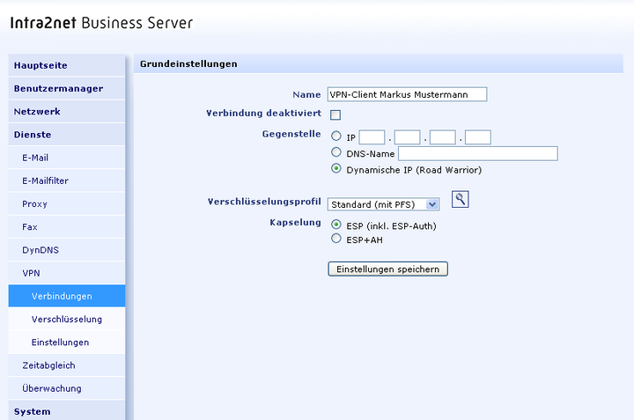Save settings with Einstellungen speichern button
Screen dimensions: 634x420
tap(387, 269)
